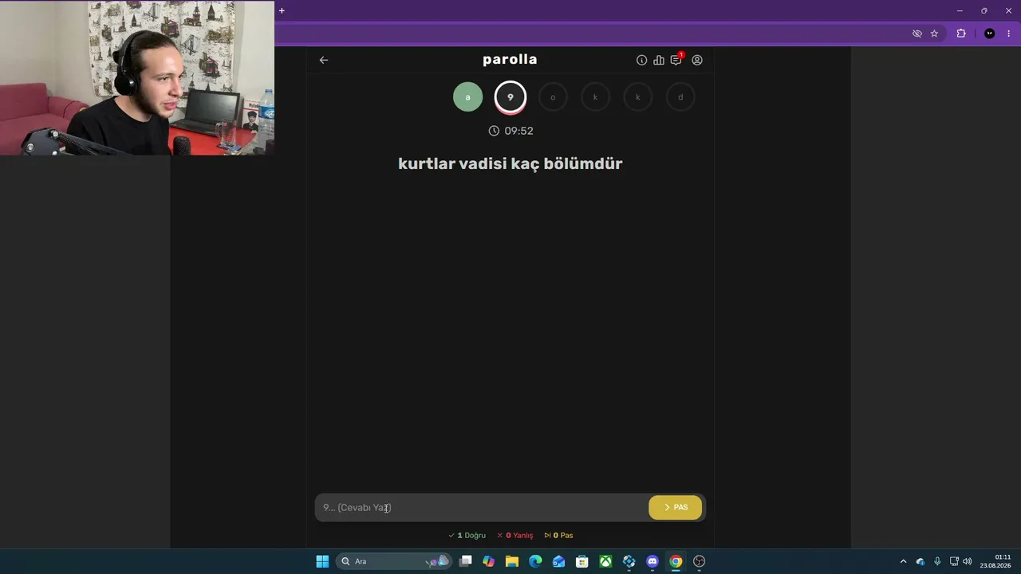Click the '09:52' timer value

(x=518, y=131)
